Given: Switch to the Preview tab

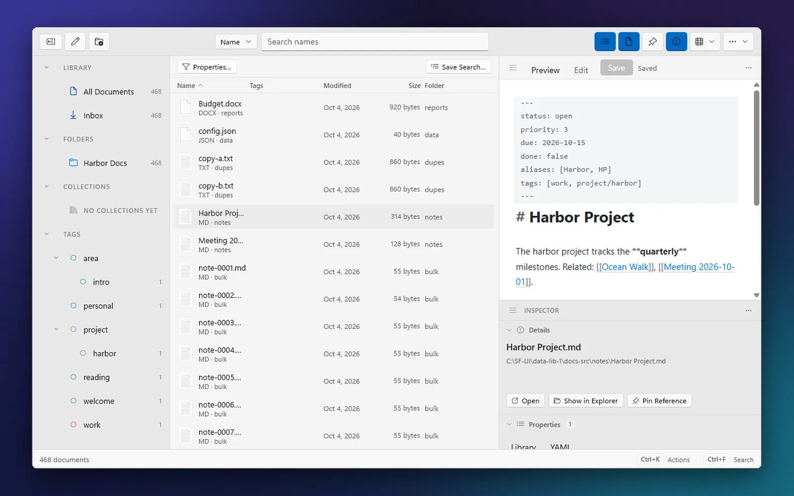Looking at the screenshot, I should (545, 70).
